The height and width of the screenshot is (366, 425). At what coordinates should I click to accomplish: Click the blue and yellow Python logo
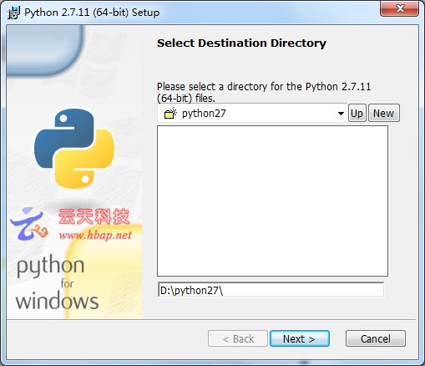pos(74,149)
